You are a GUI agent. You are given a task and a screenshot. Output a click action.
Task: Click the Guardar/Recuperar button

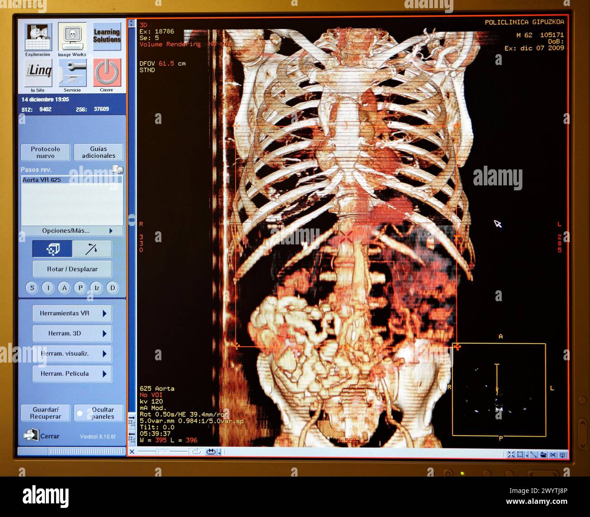click(45, 413)
